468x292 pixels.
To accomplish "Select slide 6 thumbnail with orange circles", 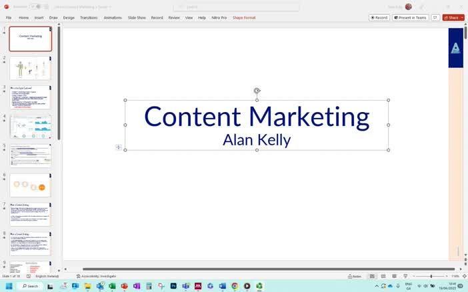I will point(31,185).
